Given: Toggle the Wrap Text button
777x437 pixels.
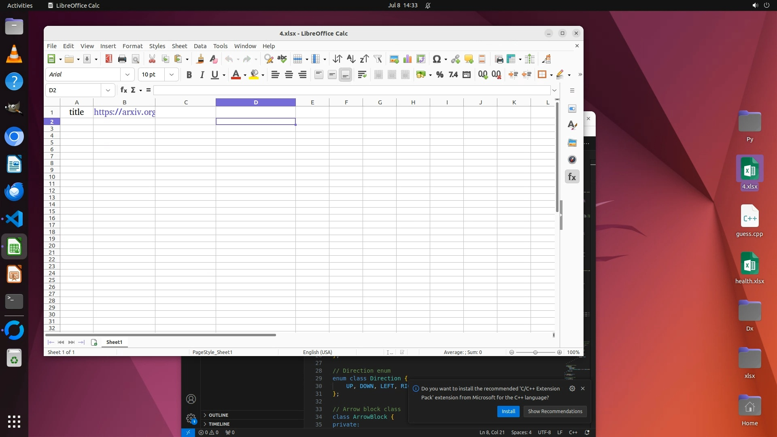Looking at the screenshot, I should (362, 74).
